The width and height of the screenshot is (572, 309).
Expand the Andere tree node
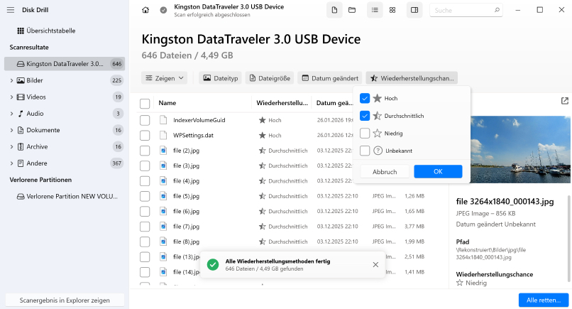point(11,163)
